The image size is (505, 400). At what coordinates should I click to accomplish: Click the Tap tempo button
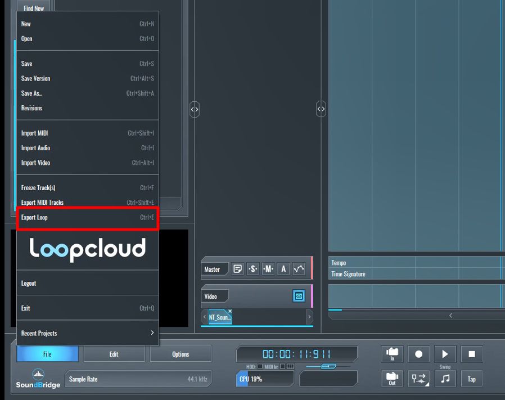pos(472,379)
